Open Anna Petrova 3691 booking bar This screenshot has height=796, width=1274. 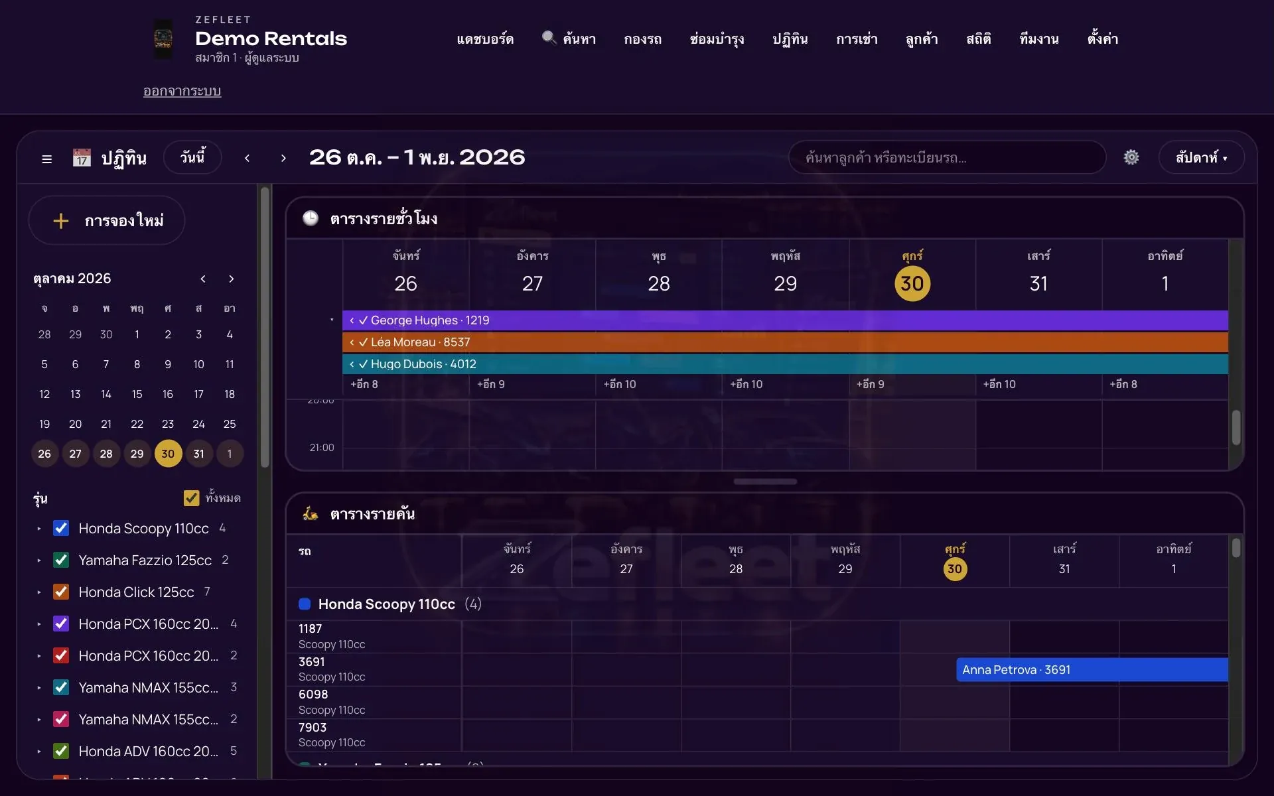(1092, 670)
